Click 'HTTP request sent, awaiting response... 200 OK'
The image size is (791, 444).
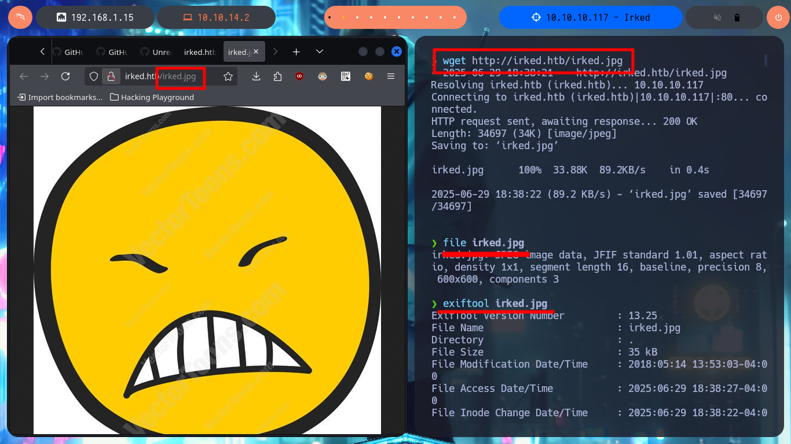point(565,121)
